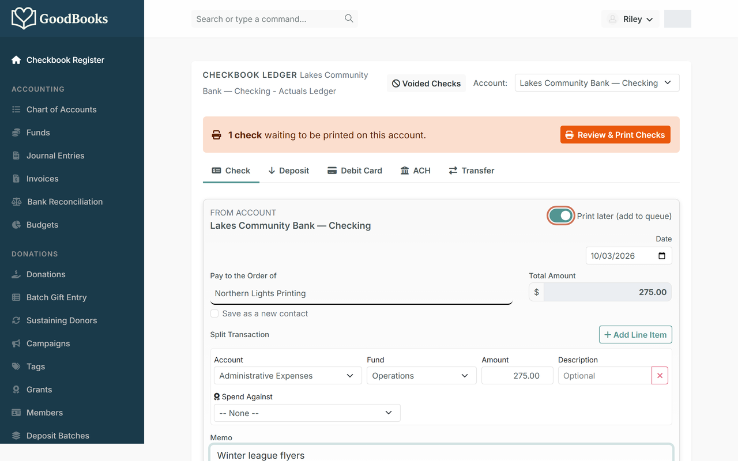Image resolution: width=738 pixels, height=461 pixels.
Task: Toggle Print later switch off
Action: click(560, 216)
